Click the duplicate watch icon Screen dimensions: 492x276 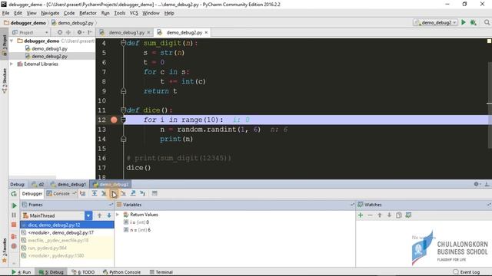point(399,215)
